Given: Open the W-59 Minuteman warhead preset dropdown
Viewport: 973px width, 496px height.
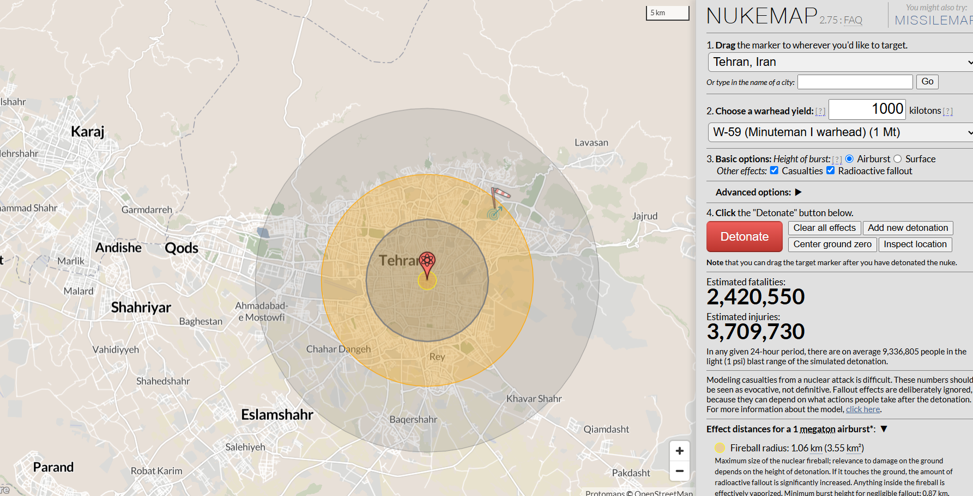Looking at the screenshot, I should 840,132.
